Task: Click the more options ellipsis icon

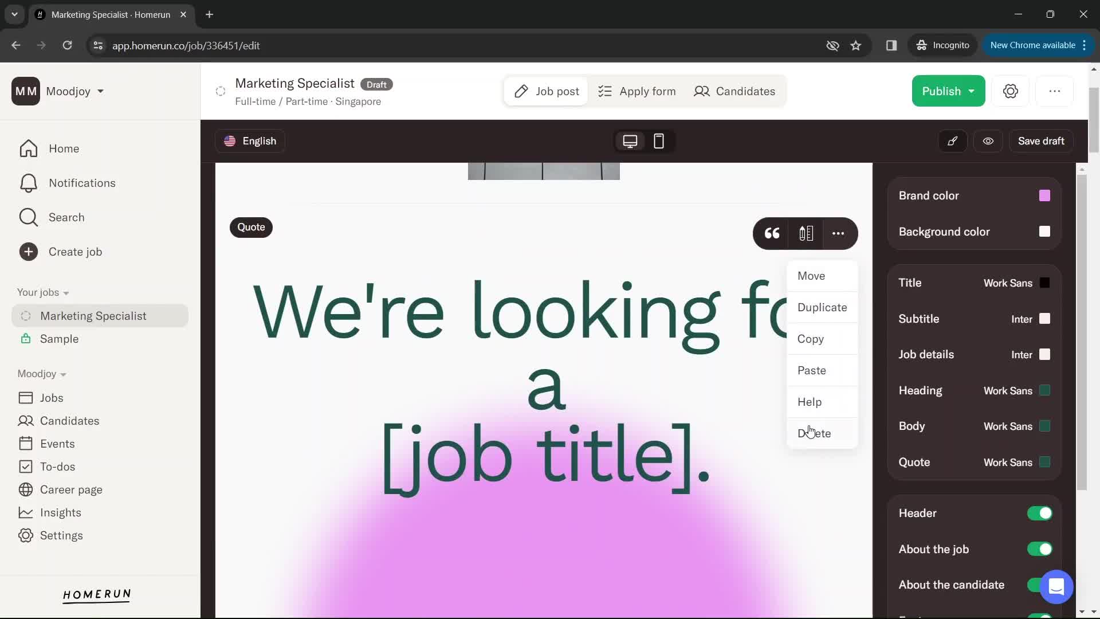Action: point(838,233)
